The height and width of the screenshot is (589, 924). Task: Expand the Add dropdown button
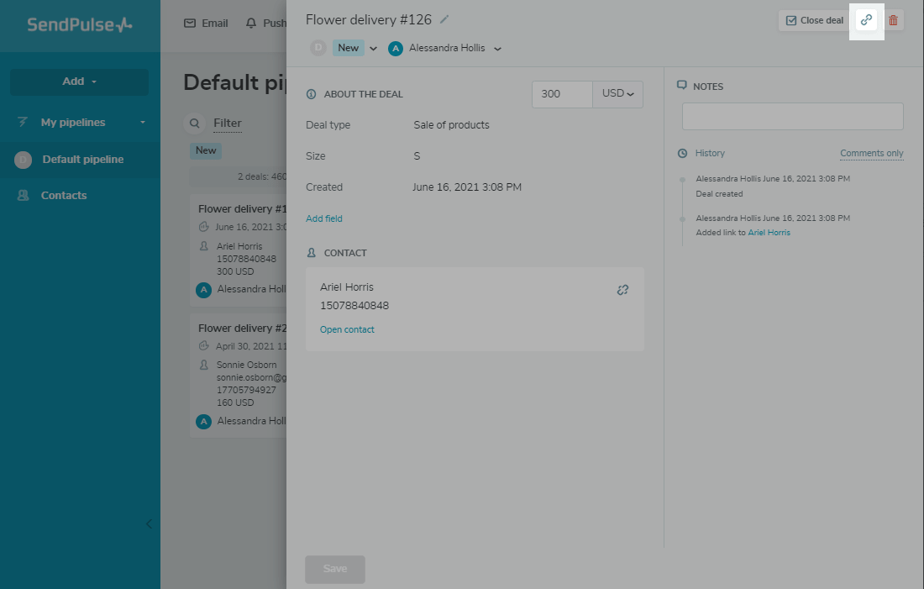tap(79, 82)
